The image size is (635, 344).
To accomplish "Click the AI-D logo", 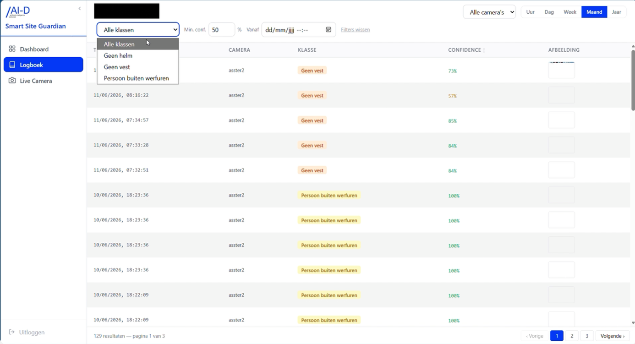I will (x=18, y=11).
